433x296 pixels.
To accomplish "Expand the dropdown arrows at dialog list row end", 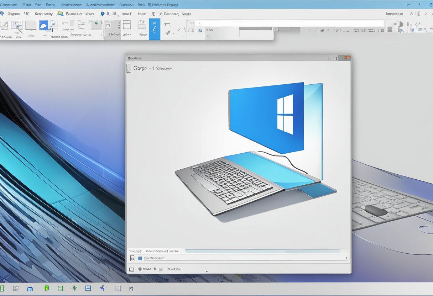I will (x=346, y=258).
